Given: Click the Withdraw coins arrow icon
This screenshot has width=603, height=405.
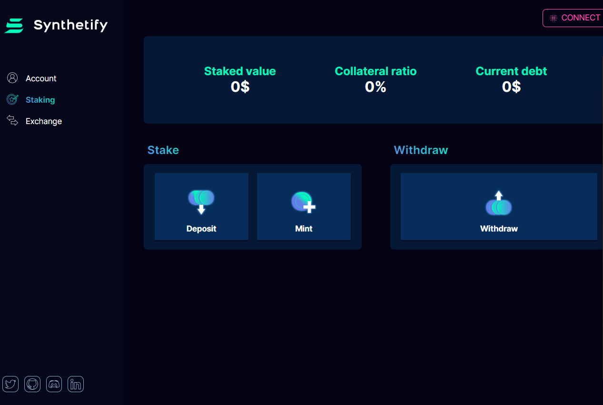Looking at the screenshot, I should tap(499, 203).
